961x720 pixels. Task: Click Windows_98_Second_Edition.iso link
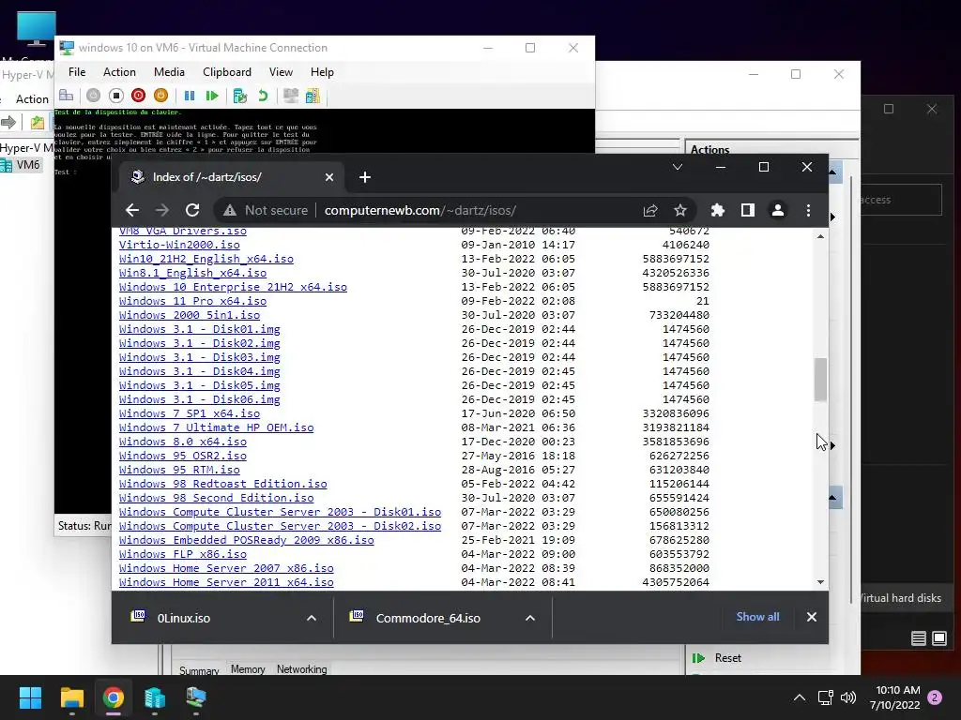(x=217, y=499)
